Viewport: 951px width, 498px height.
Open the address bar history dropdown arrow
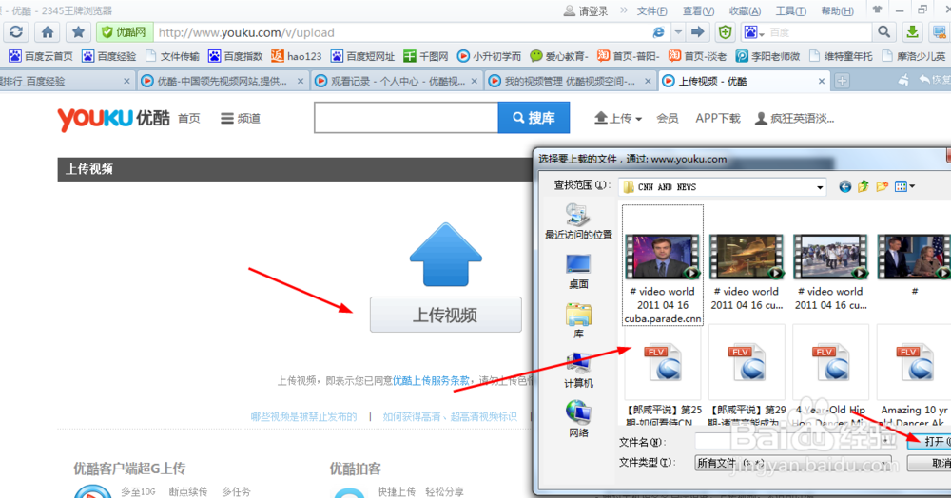[679, 32]
